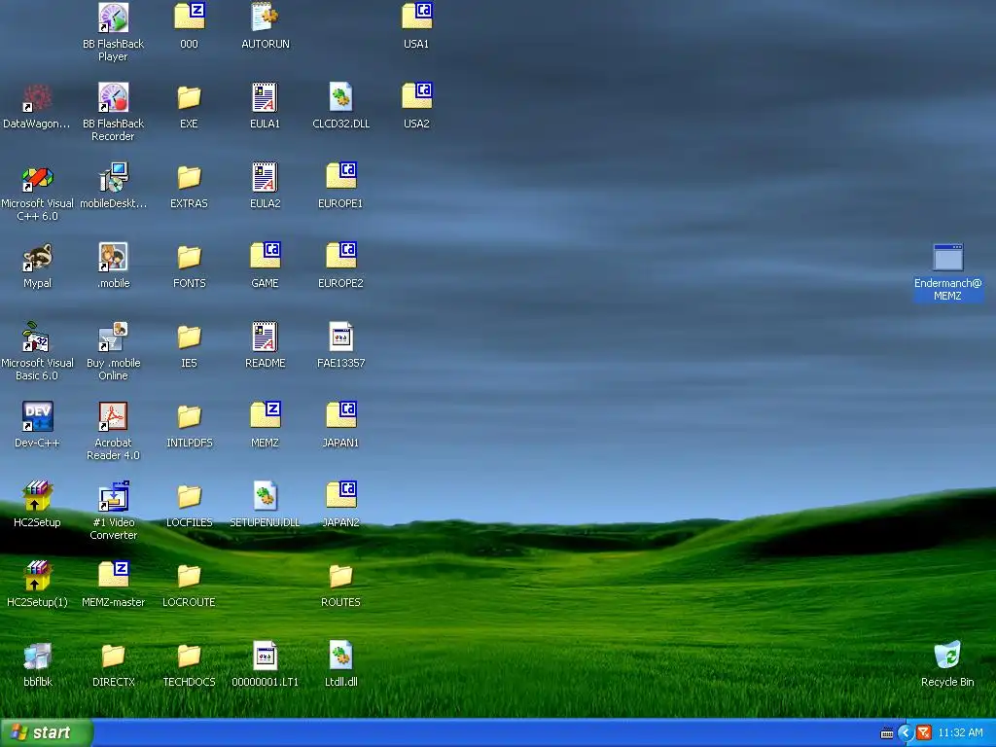This screenshot has width=996, height=747.
Task: Open the Windows start menu
Action: (x=47, y=733)
